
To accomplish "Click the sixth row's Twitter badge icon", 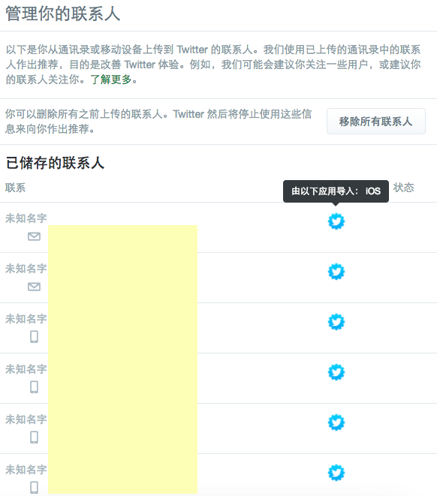I will pyautogui.click(x=336, y=473).
